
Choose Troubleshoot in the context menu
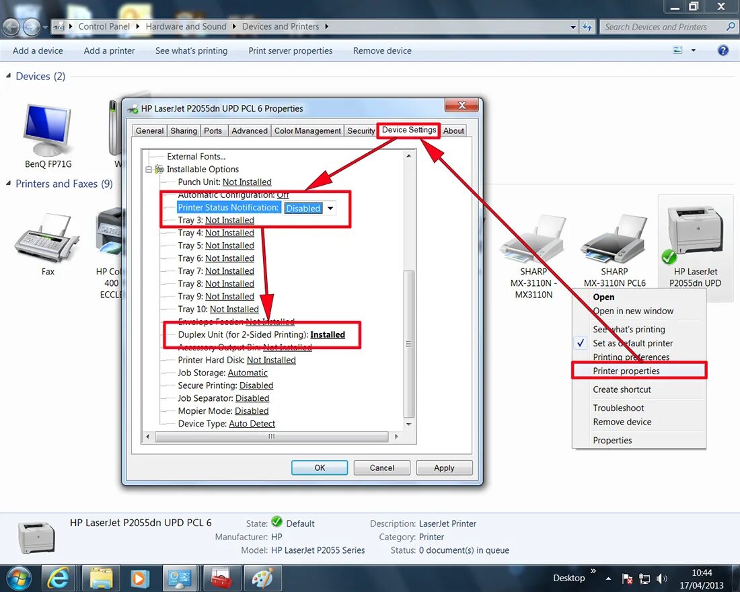[x=639, y=408]
